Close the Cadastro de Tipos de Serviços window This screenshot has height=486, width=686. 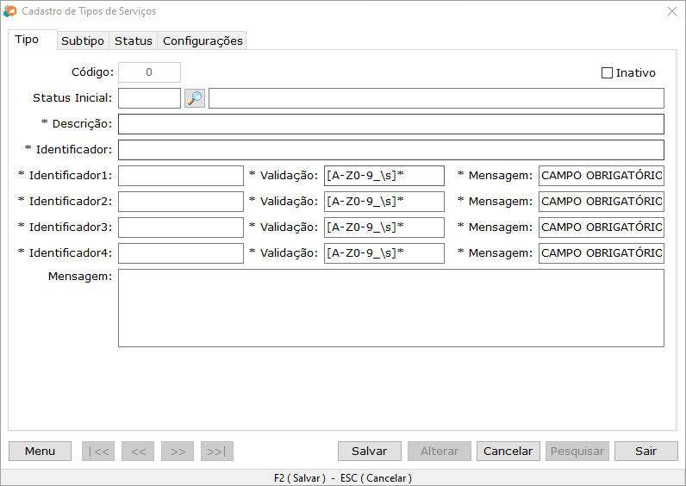(x=671, y=11)
